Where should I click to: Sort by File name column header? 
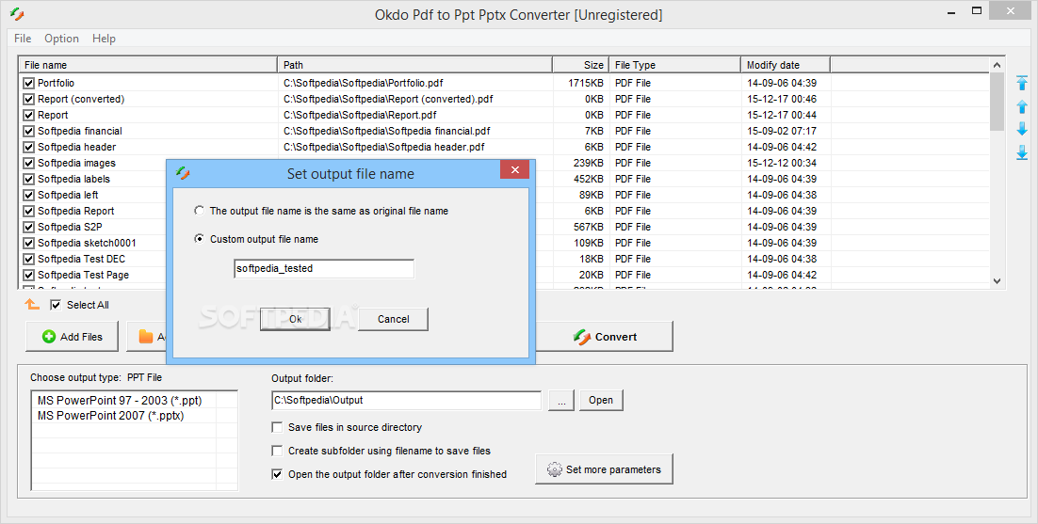pyautogui.click(x=148, y=65)
